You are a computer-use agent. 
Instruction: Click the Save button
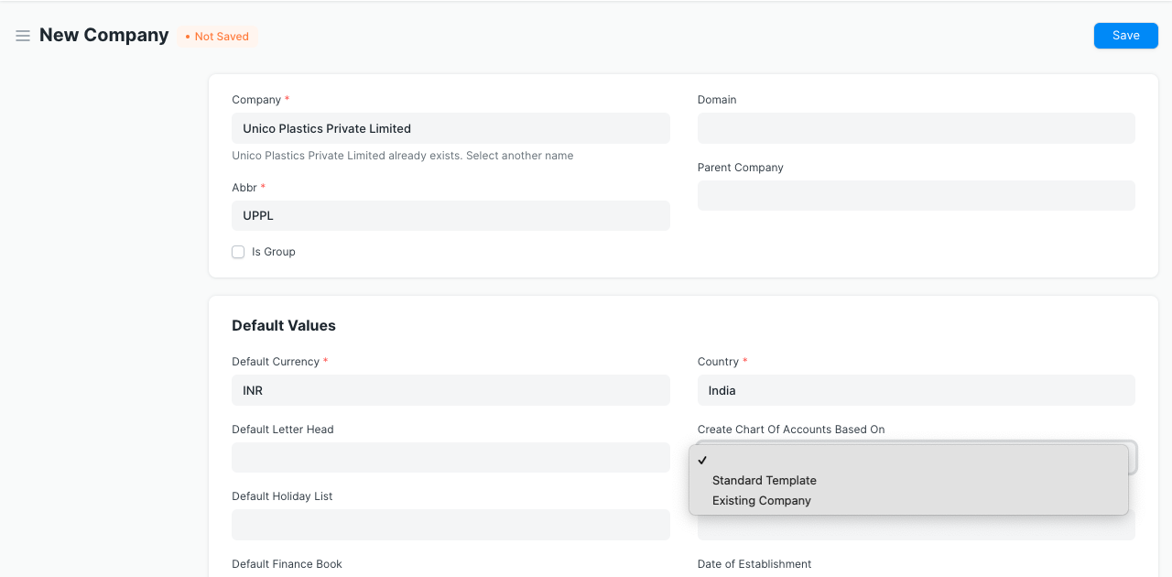click(x=1125, y=36)
